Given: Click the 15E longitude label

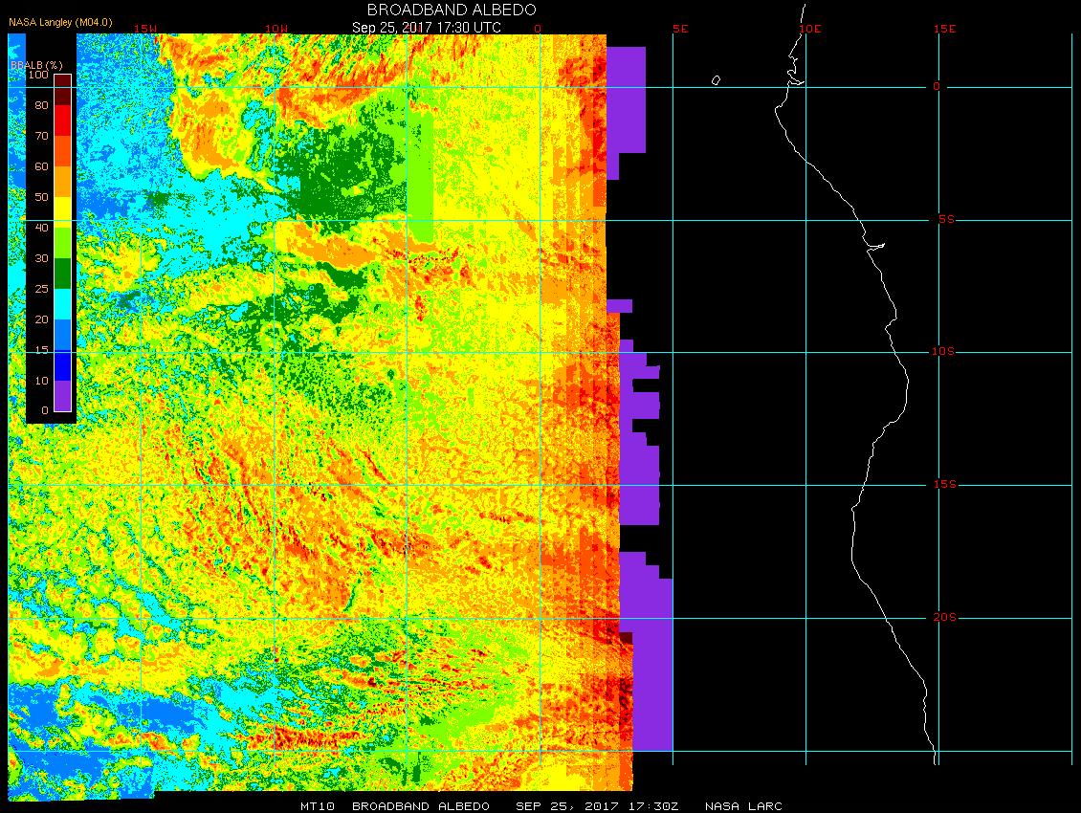Looking at the screenshot, I should (944, 29).
